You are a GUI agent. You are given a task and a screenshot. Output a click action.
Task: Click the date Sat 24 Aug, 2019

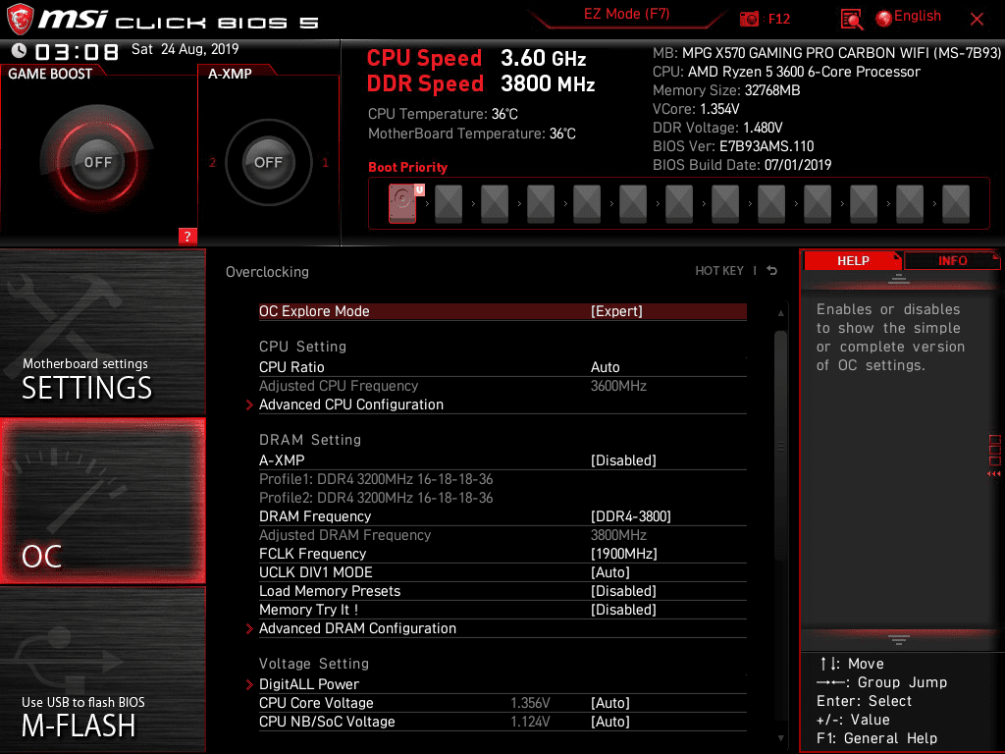pyautogui.click(x=185, y=49)
